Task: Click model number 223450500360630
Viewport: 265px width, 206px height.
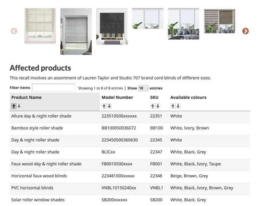Action: click(119, 140)
